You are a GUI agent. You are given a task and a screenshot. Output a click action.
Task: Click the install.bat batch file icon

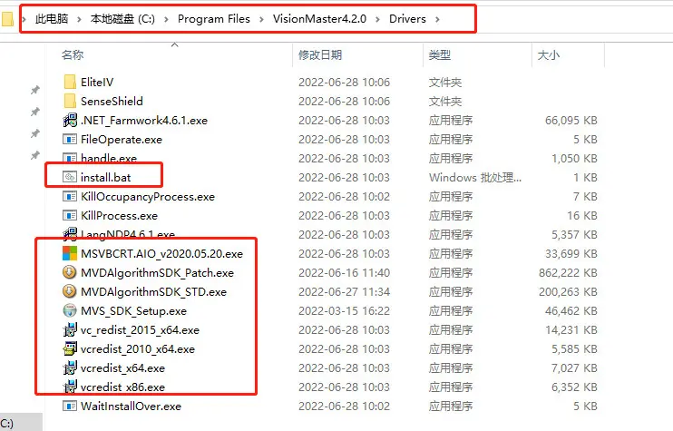tap(70, 177)
